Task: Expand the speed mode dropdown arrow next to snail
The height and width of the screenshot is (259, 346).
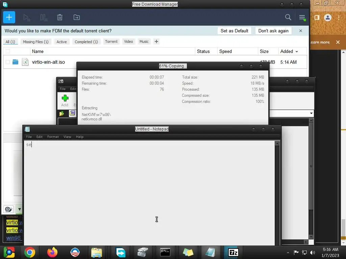Action: pyautogui.click(x=19, y=209)
